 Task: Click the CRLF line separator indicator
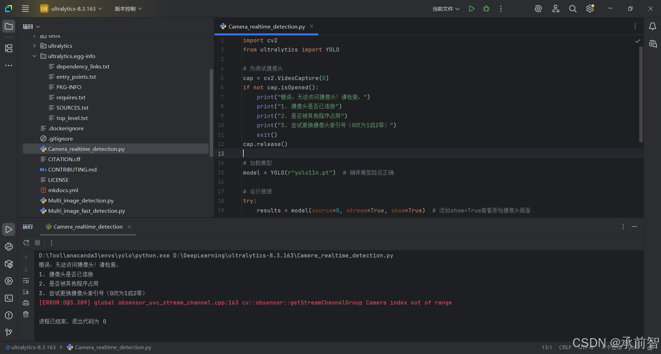565,347
